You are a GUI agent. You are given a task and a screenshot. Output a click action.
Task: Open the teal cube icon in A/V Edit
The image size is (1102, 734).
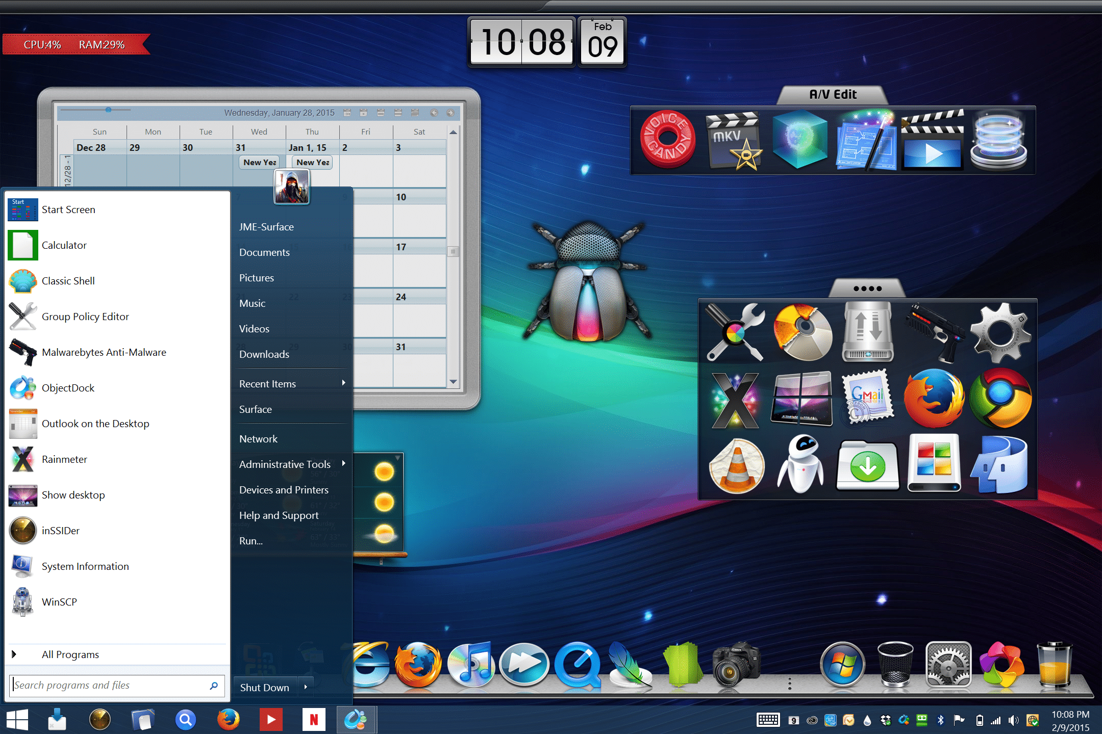click(799, 140)
